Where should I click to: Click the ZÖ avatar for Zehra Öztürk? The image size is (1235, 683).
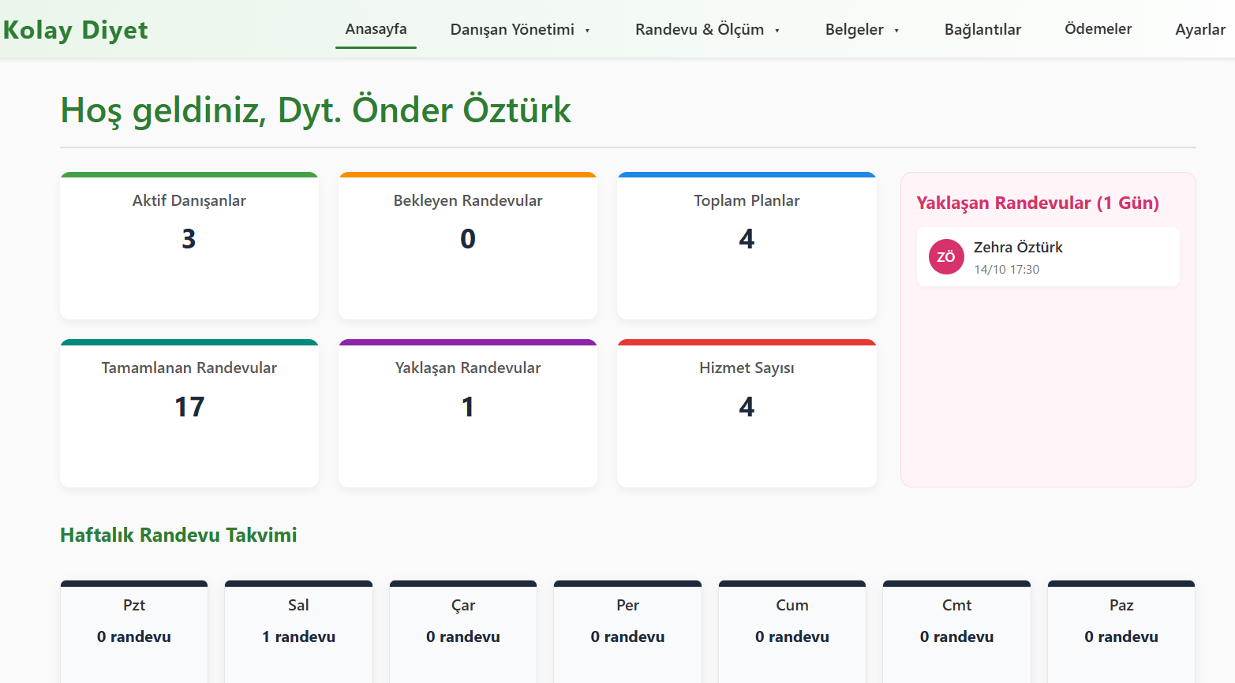coord(946,257)
